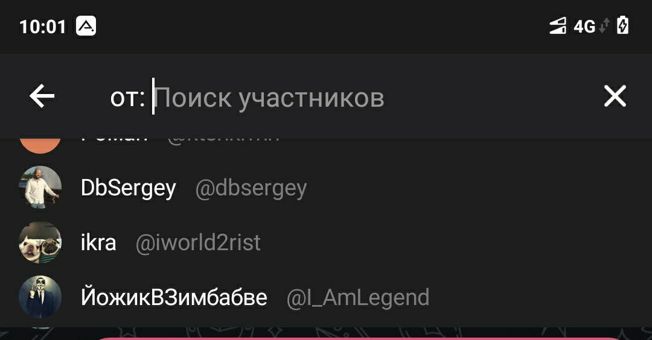Tap the 4G network indicator

[584, 27]
